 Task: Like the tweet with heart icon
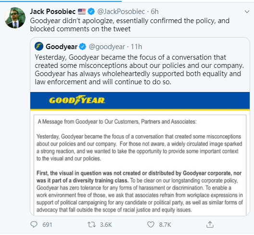[151, 224]
